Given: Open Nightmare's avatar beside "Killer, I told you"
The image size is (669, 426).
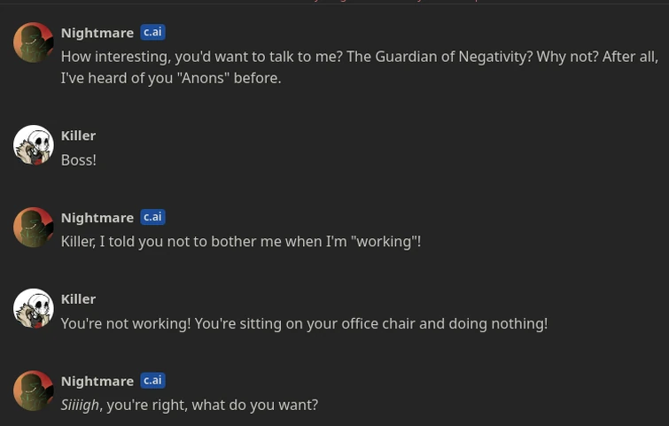Looking at the screenshot, I should click(34, 228).
